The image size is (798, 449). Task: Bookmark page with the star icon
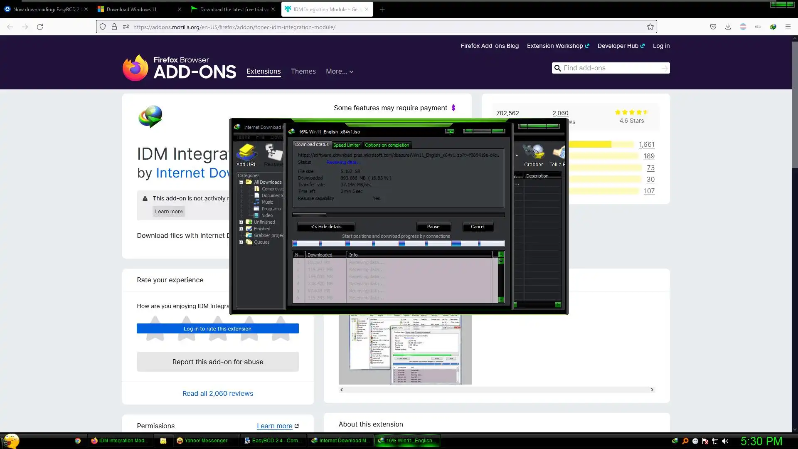pyautogui.click(x=650, y=27)
